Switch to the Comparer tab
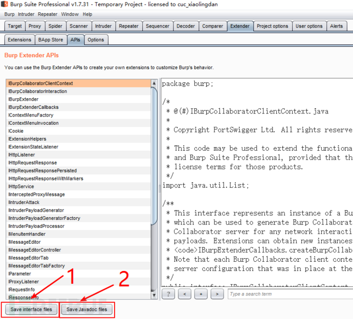353x319 pixels. 212,26
